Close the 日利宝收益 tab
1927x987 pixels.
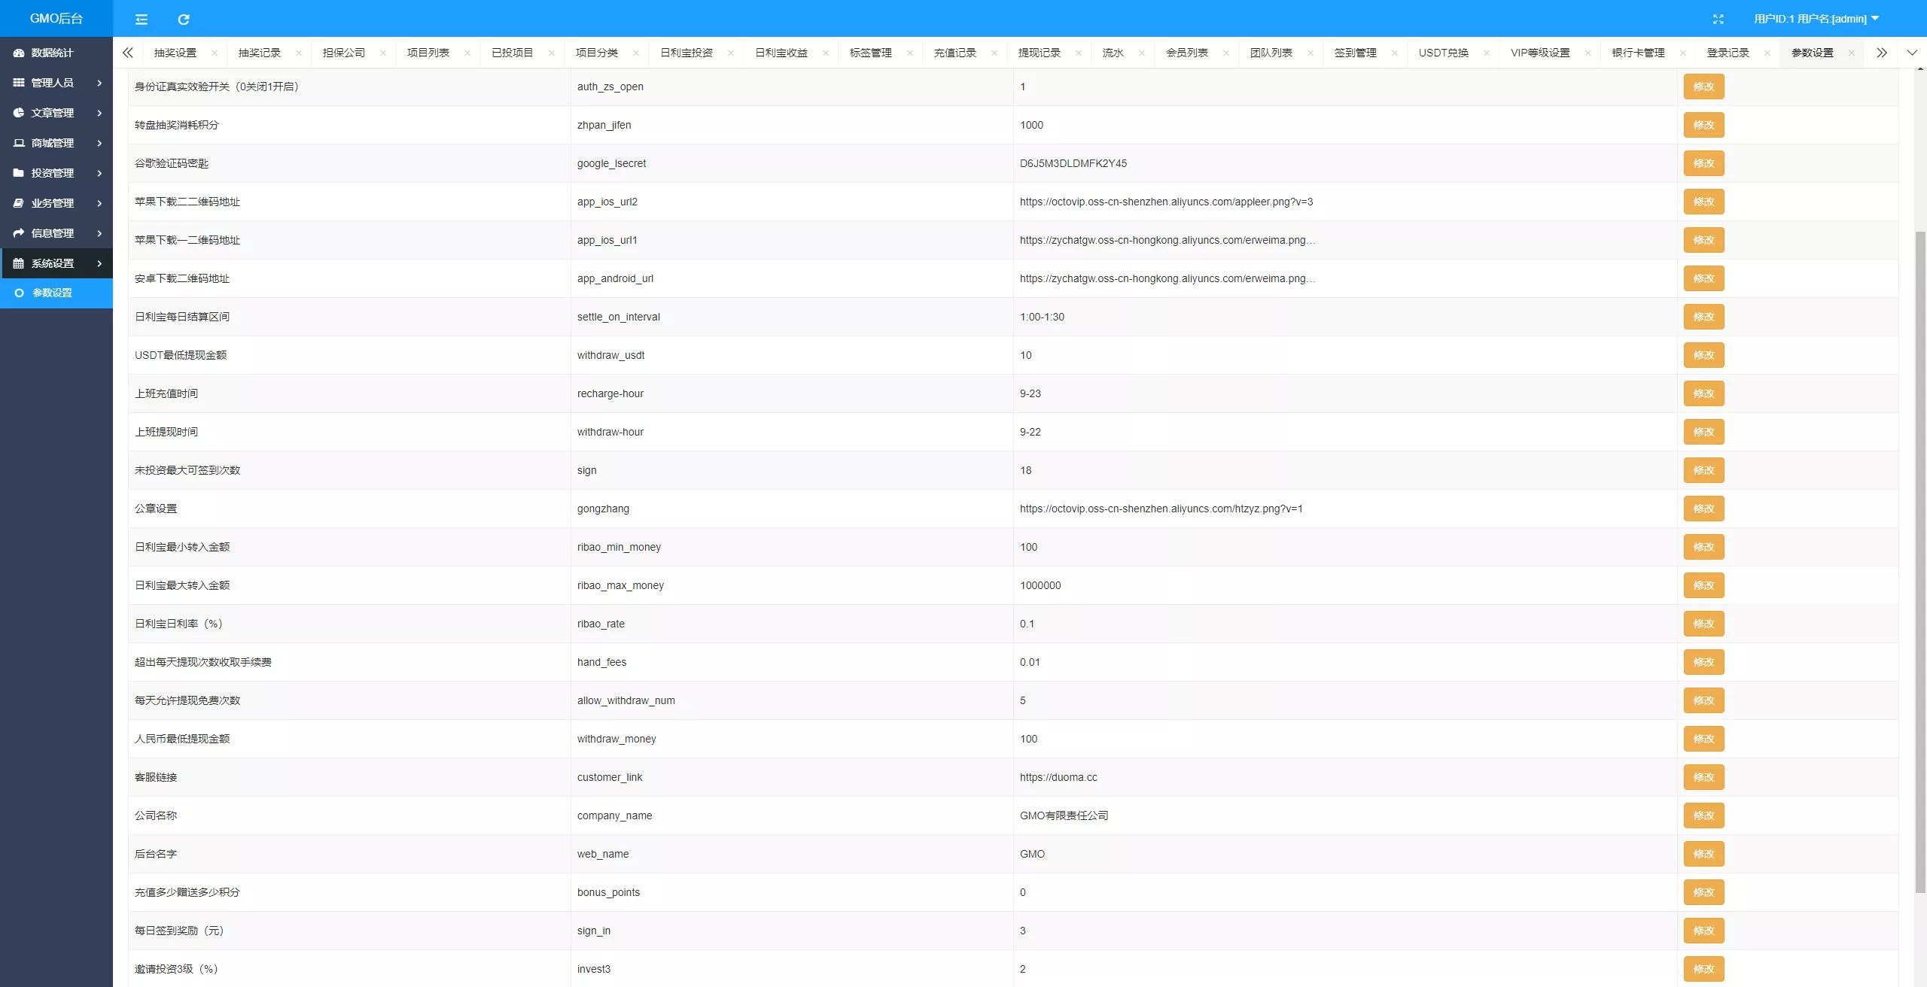(826, 53)
